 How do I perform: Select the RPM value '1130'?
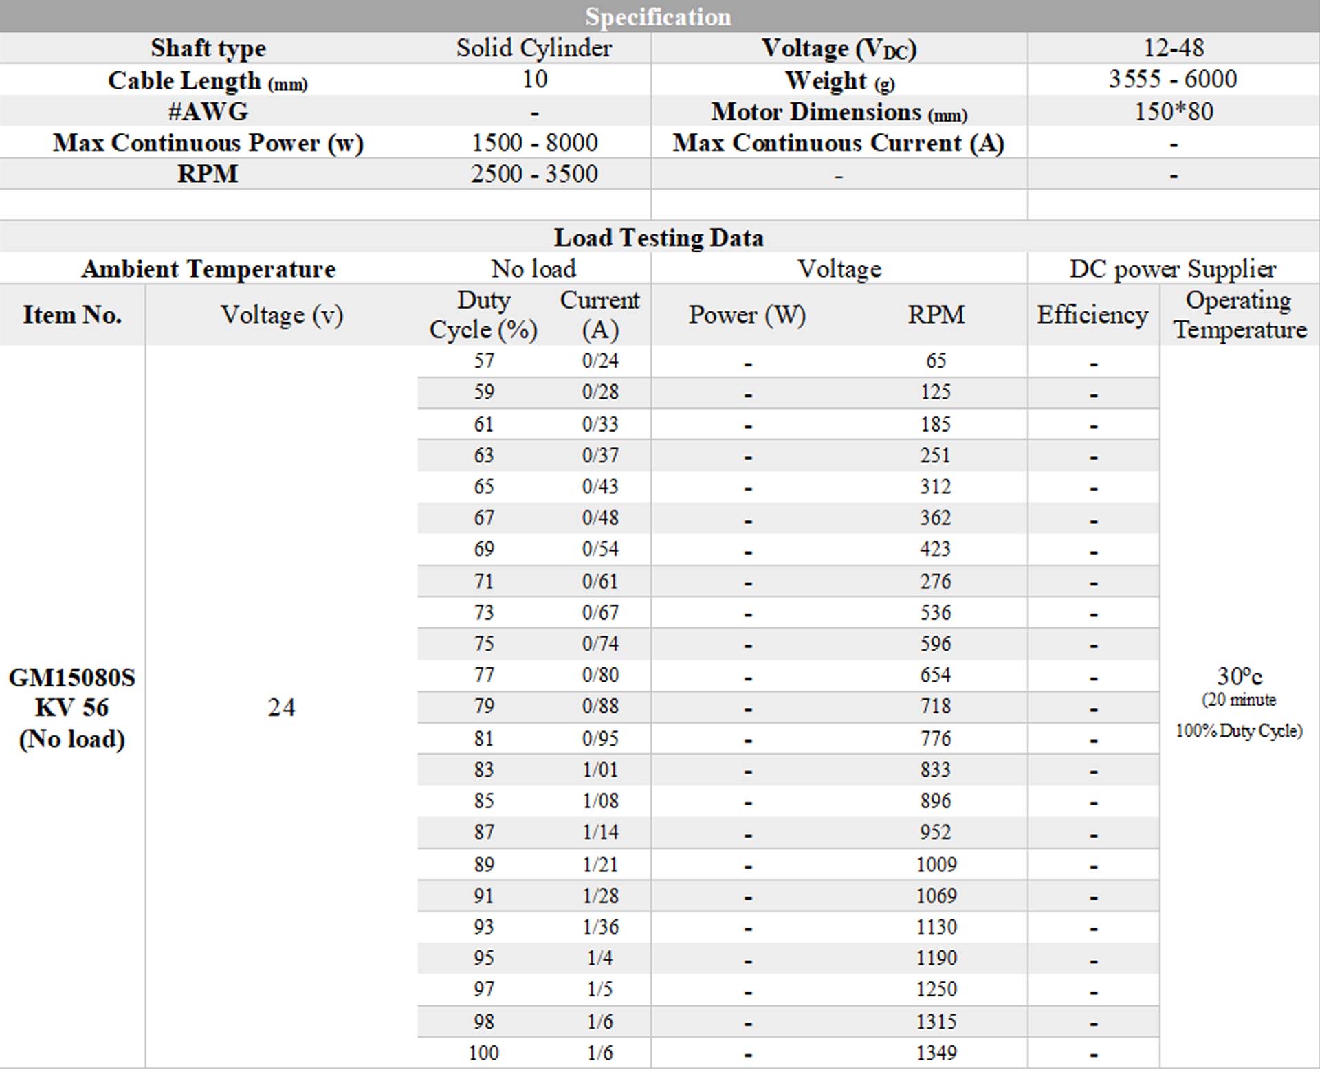tap(936, 926)
